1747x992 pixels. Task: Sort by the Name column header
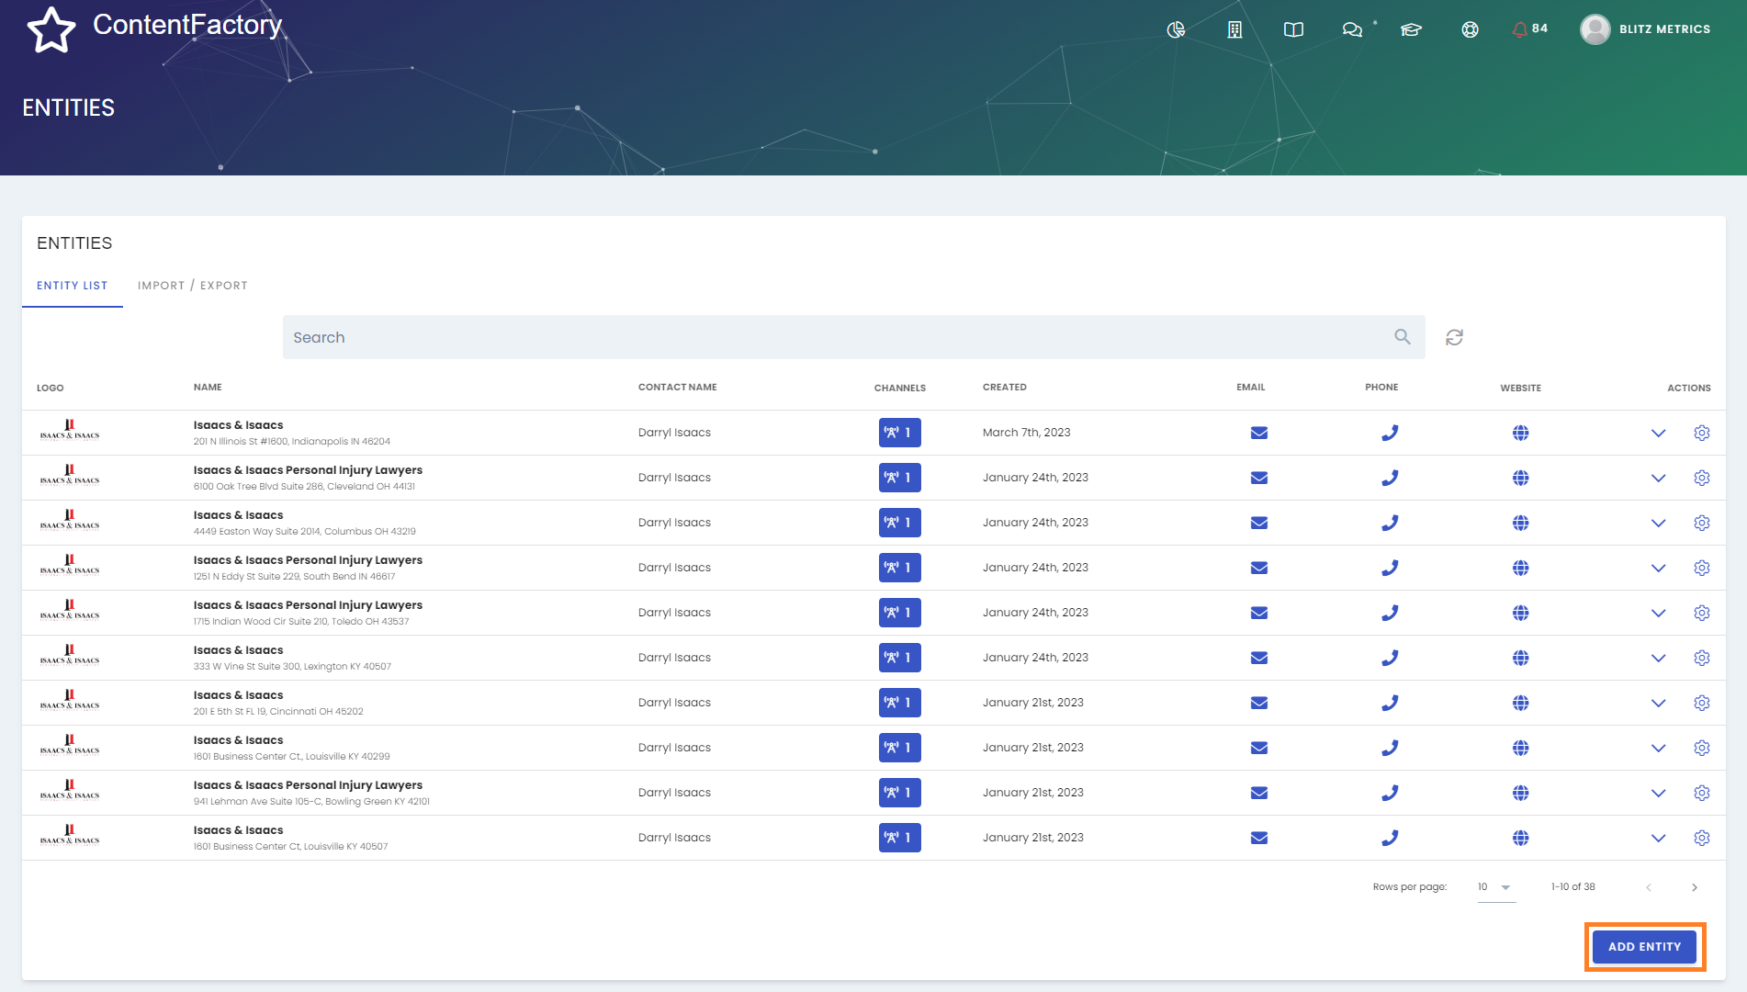coord(208,388)
